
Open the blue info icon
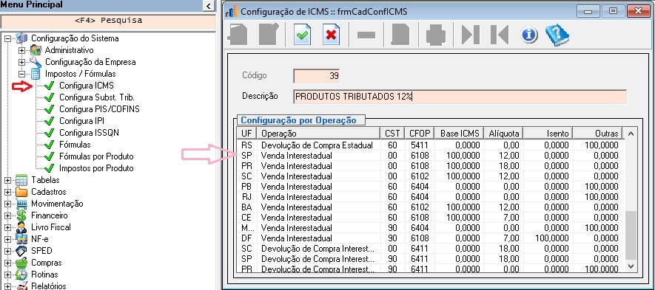[x=529, y=35]
